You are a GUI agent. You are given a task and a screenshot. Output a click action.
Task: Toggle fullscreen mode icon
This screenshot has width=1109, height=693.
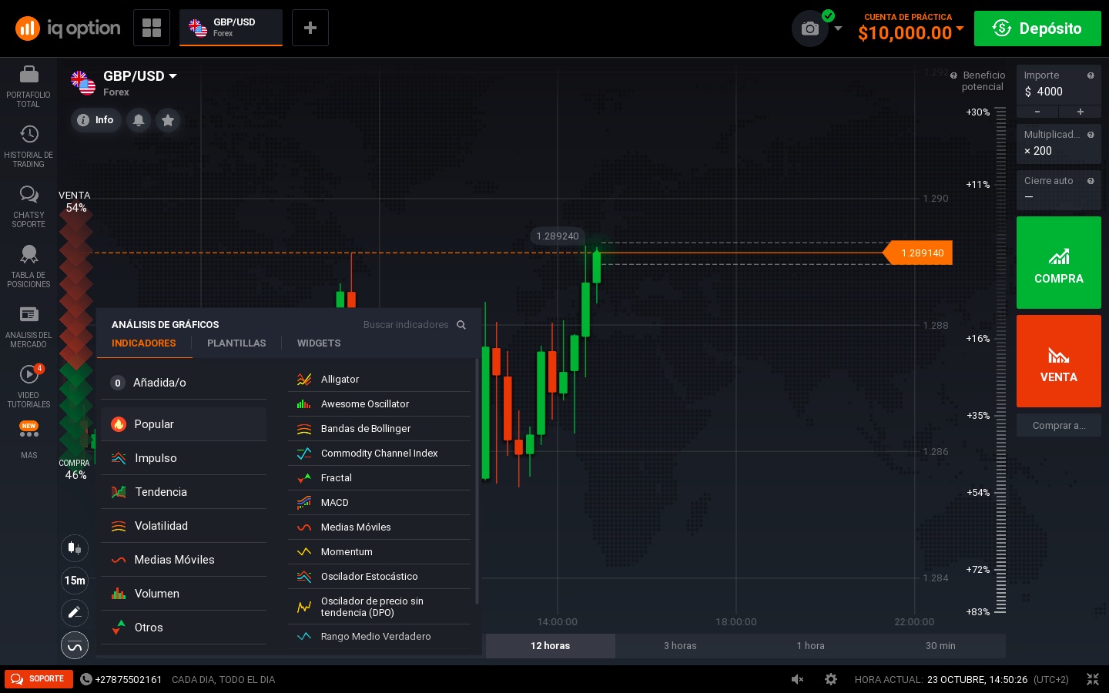point(1093,679)
